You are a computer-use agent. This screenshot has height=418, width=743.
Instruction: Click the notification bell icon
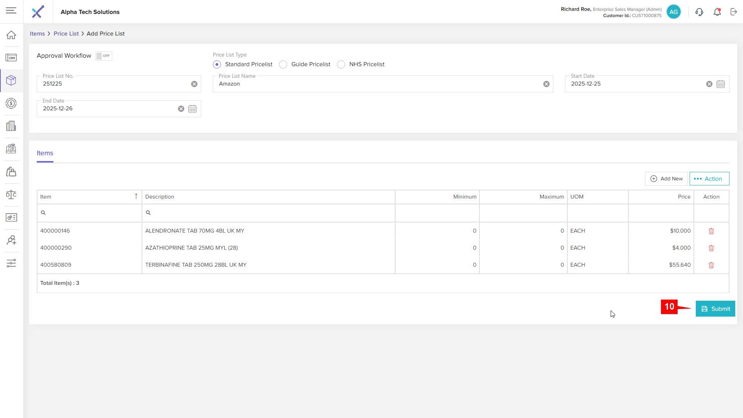[717, 12]
